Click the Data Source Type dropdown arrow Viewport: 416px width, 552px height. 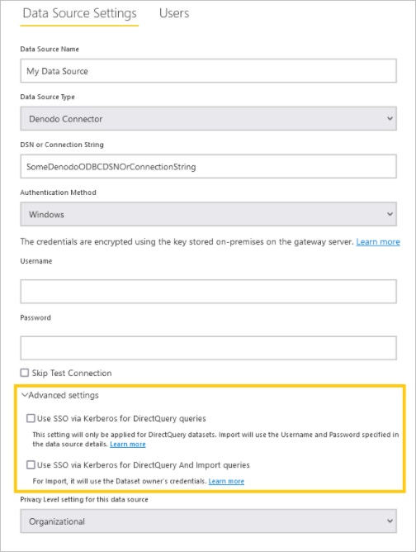(390, 119)
